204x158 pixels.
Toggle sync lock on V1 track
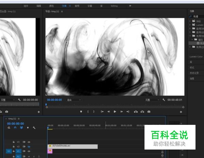(x=24, y=151)
